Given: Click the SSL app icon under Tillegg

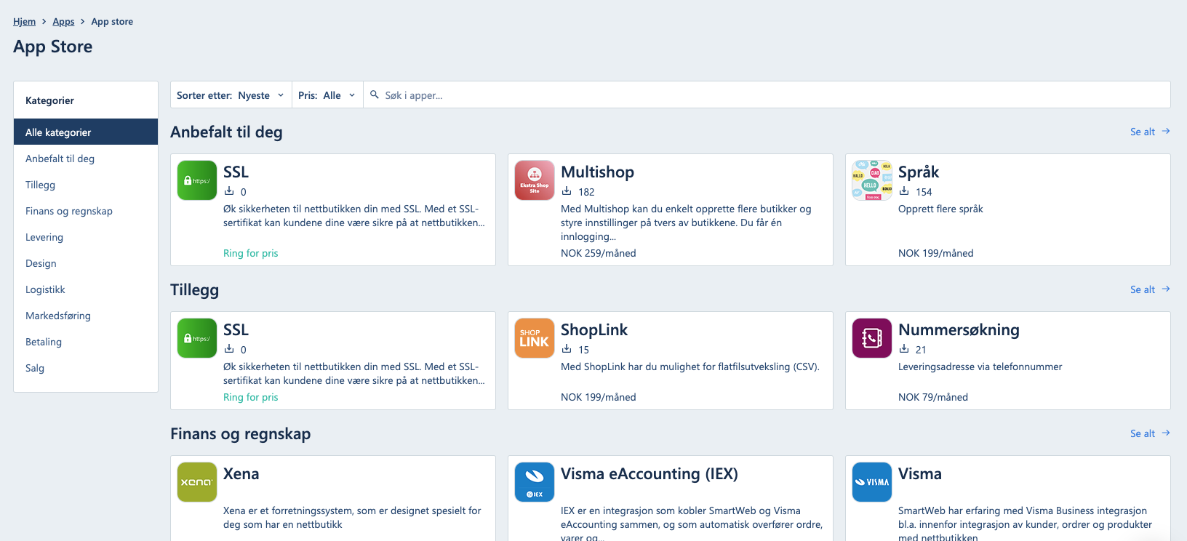Looking at the screenshot, I should click(x=197, y=338).
